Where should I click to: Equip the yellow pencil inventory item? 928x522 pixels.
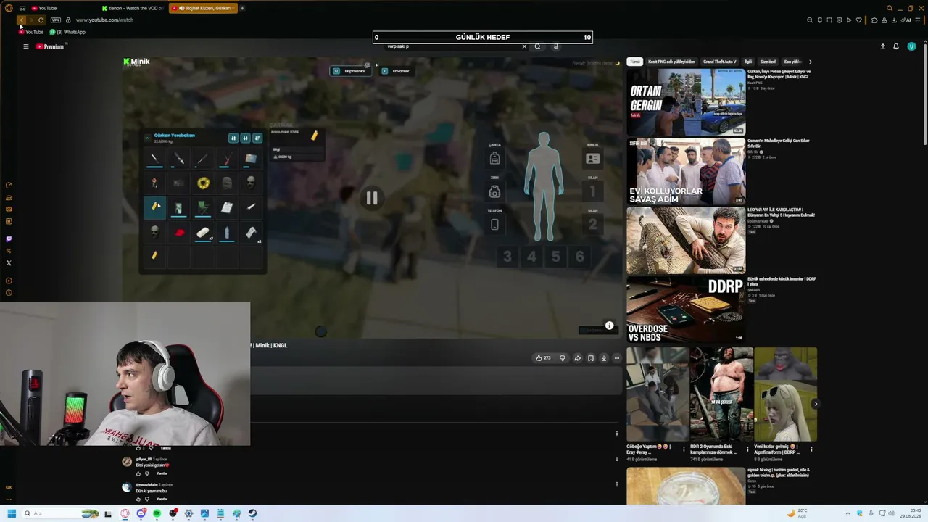154,207
